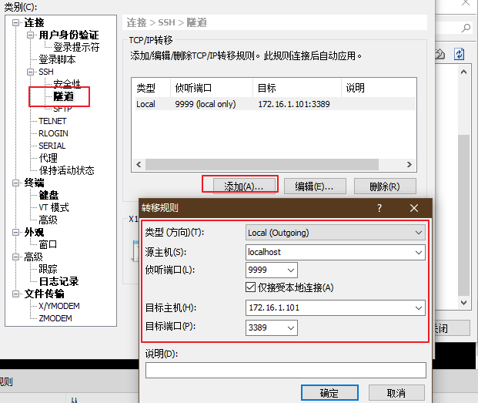
Task: Open the 源主机 localhost dropdown
Action: pos(419,252)
